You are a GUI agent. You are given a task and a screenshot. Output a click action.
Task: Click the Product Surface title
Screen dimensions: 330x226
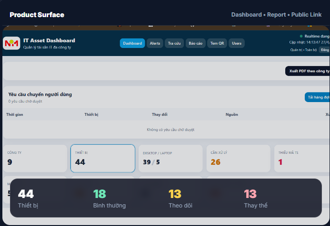click(x=37, y=15)
